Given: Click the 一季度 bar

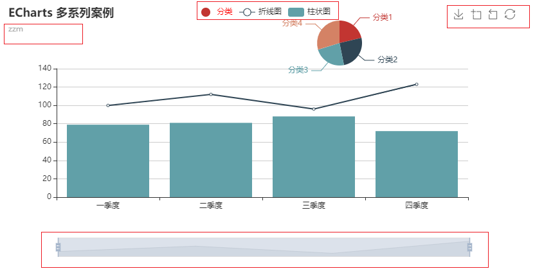Looking at the screenshot, I should 108,161.
